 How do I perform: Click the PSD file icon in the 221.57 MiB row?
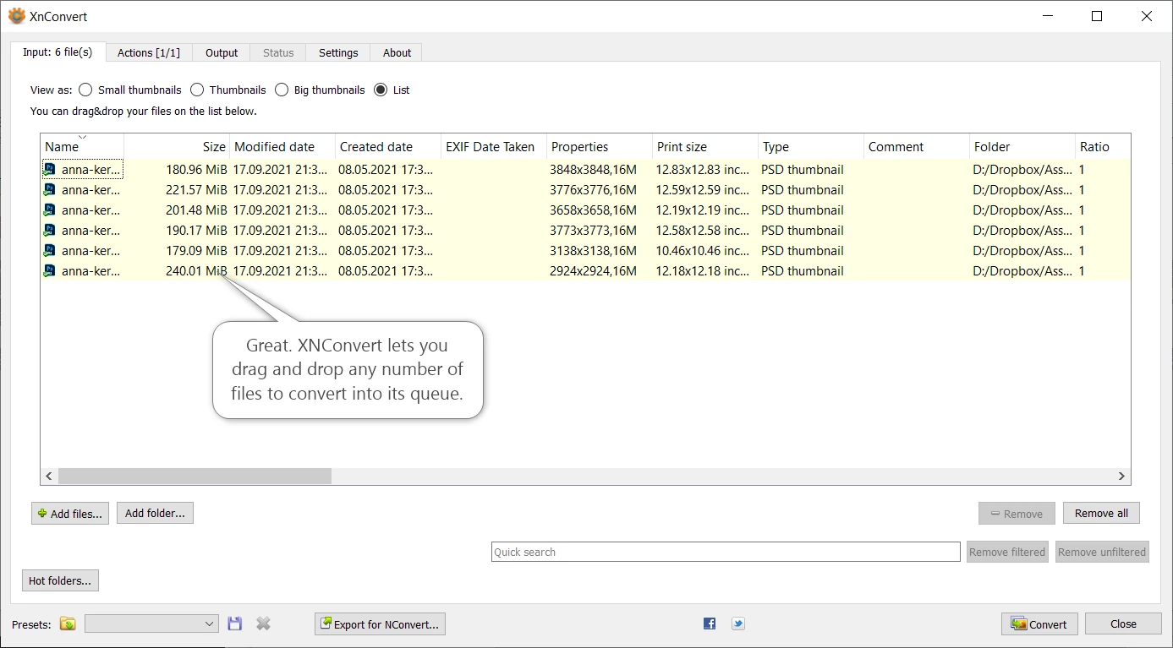[50, 190]
